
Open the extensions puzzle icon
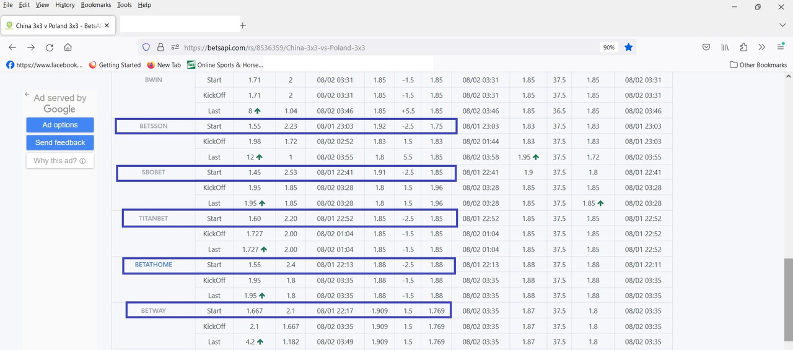pyautogui.click(x=743, y=47)
